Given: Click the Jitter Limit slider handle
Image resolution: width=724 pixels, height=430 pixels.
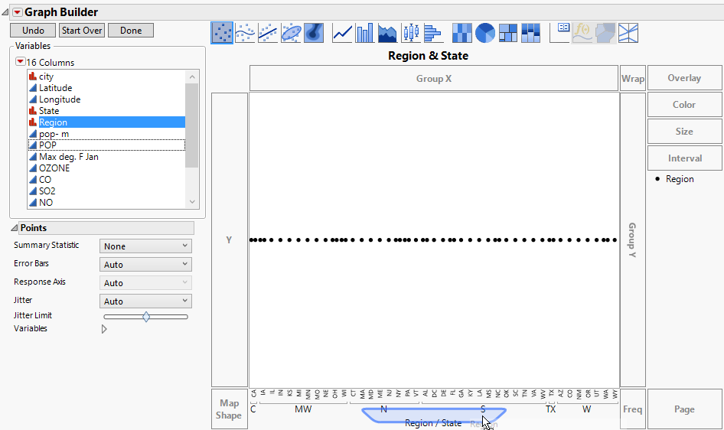Looking at the screenshot, I should (146, 317).
